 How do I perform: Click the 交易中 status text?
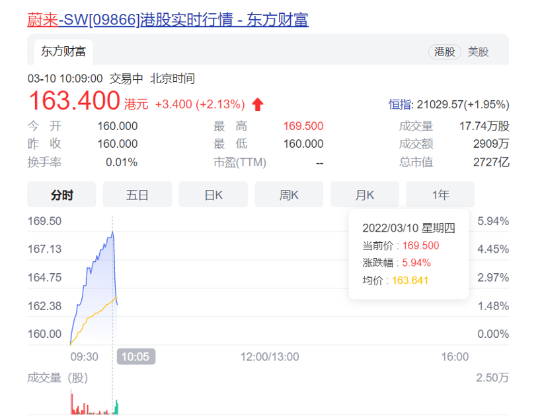click(x=126, y=79)
